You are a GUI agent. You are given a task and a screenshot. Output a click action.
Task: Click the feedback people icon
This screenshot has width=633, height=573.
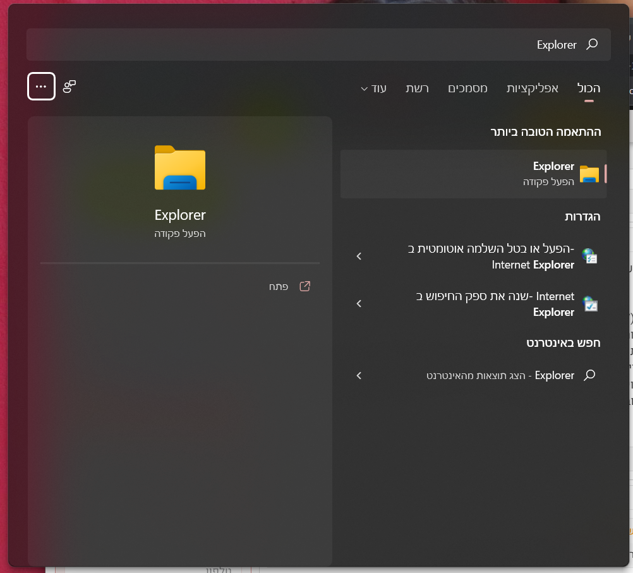69,87
